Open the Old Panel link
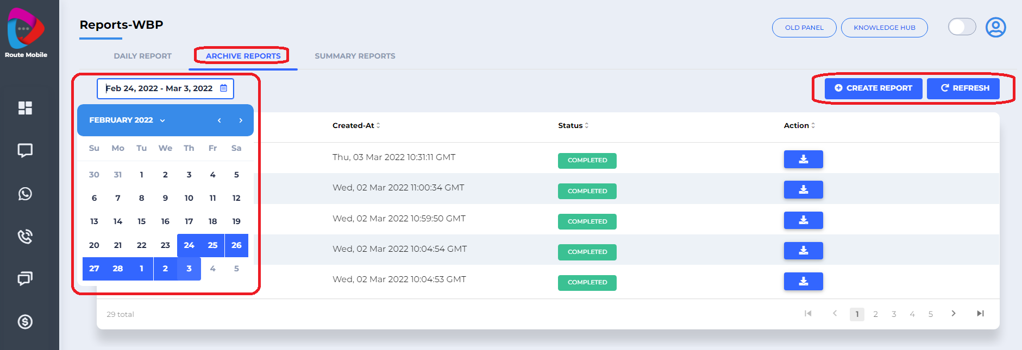Viewport: 1022px width, 350px height. pos(804,28)
